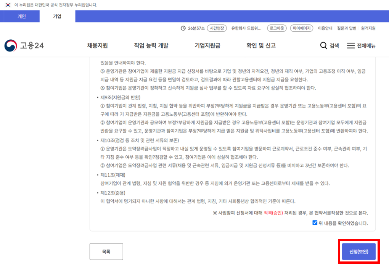
Task: Open search via magnifier icon
Action: coord(323,45)
